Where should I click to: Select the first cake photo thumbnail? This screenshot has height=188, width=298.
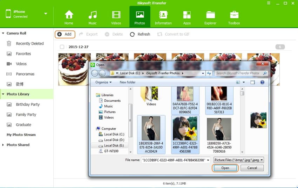(x=74, y=69)
